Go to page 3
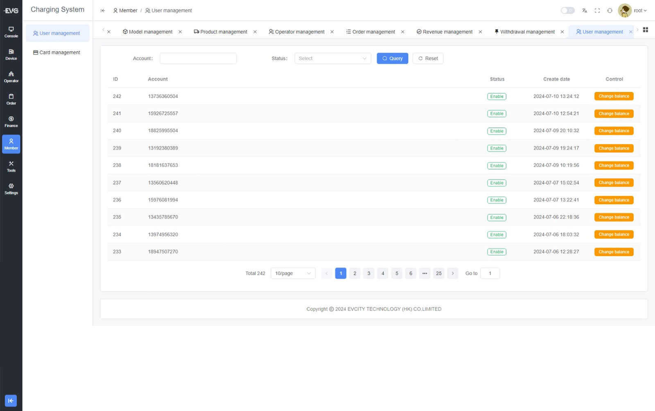Viewport: 655px width, 411px height. [x=369, y=273]
